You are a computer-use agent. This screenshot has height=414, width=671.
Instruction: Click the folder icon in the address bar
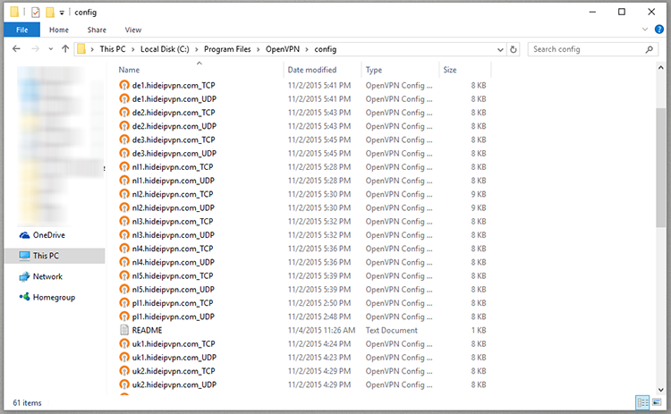coord(81,49)
